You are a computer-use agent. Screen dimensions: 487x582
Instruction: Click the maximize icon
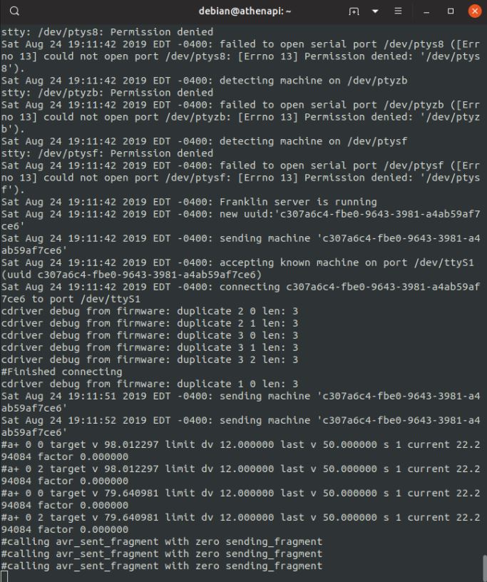click(x=449, y=11)
